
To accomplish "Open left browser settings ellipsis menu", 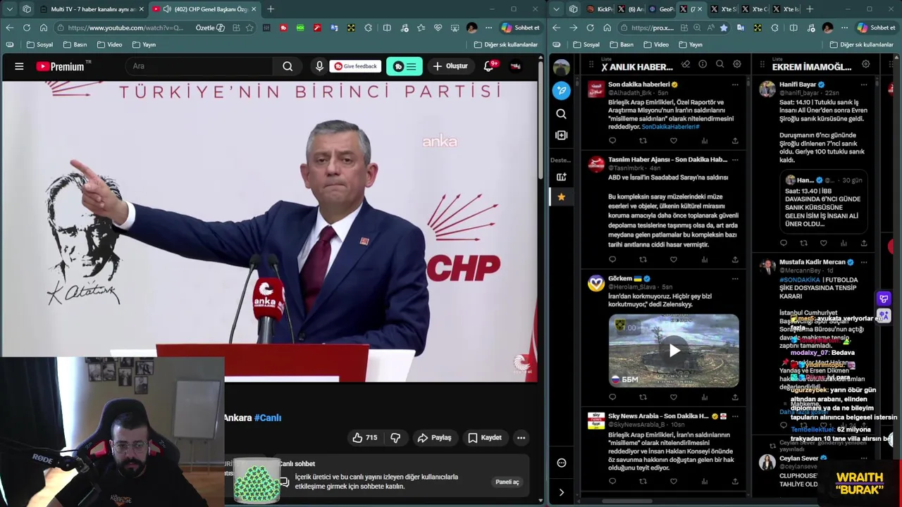I will pos(488,27).
